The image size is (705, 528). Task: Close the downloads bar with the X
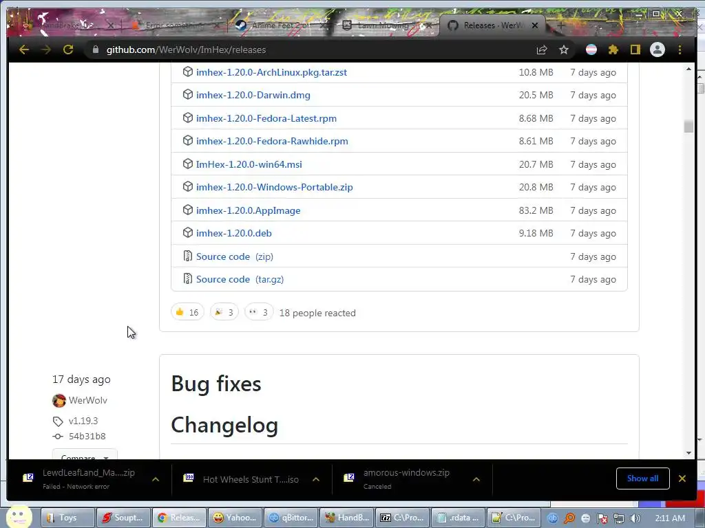coord(682,478)
